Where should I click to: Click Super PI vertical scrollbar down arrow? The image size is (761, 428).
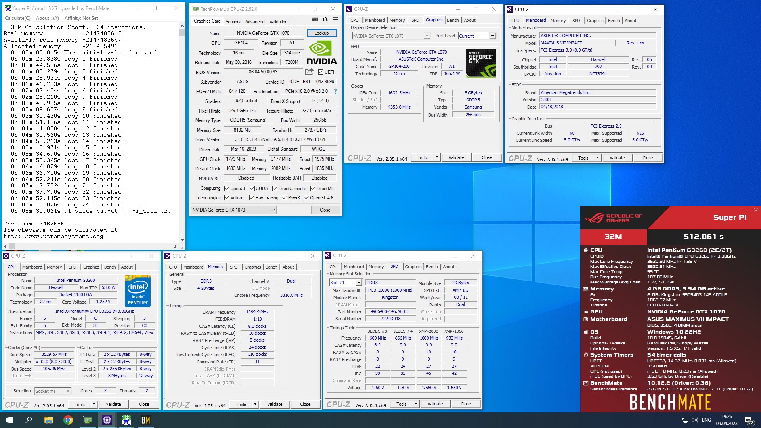point(182,239)
